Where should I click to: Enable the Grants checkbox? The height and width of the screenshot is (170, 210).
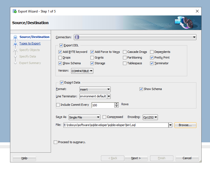coord(92,57)
